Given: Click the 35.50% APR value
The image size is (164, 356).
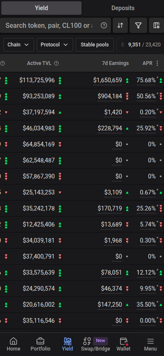Looking at the screenshot, I should [146, 305].
